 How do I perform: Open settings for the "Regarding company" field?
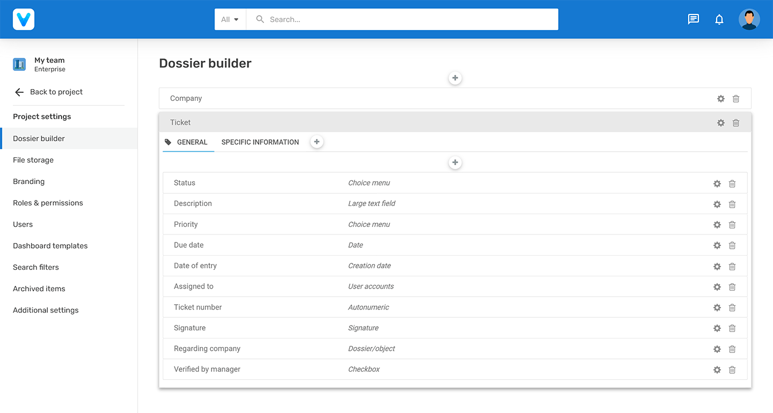[717, 349]
